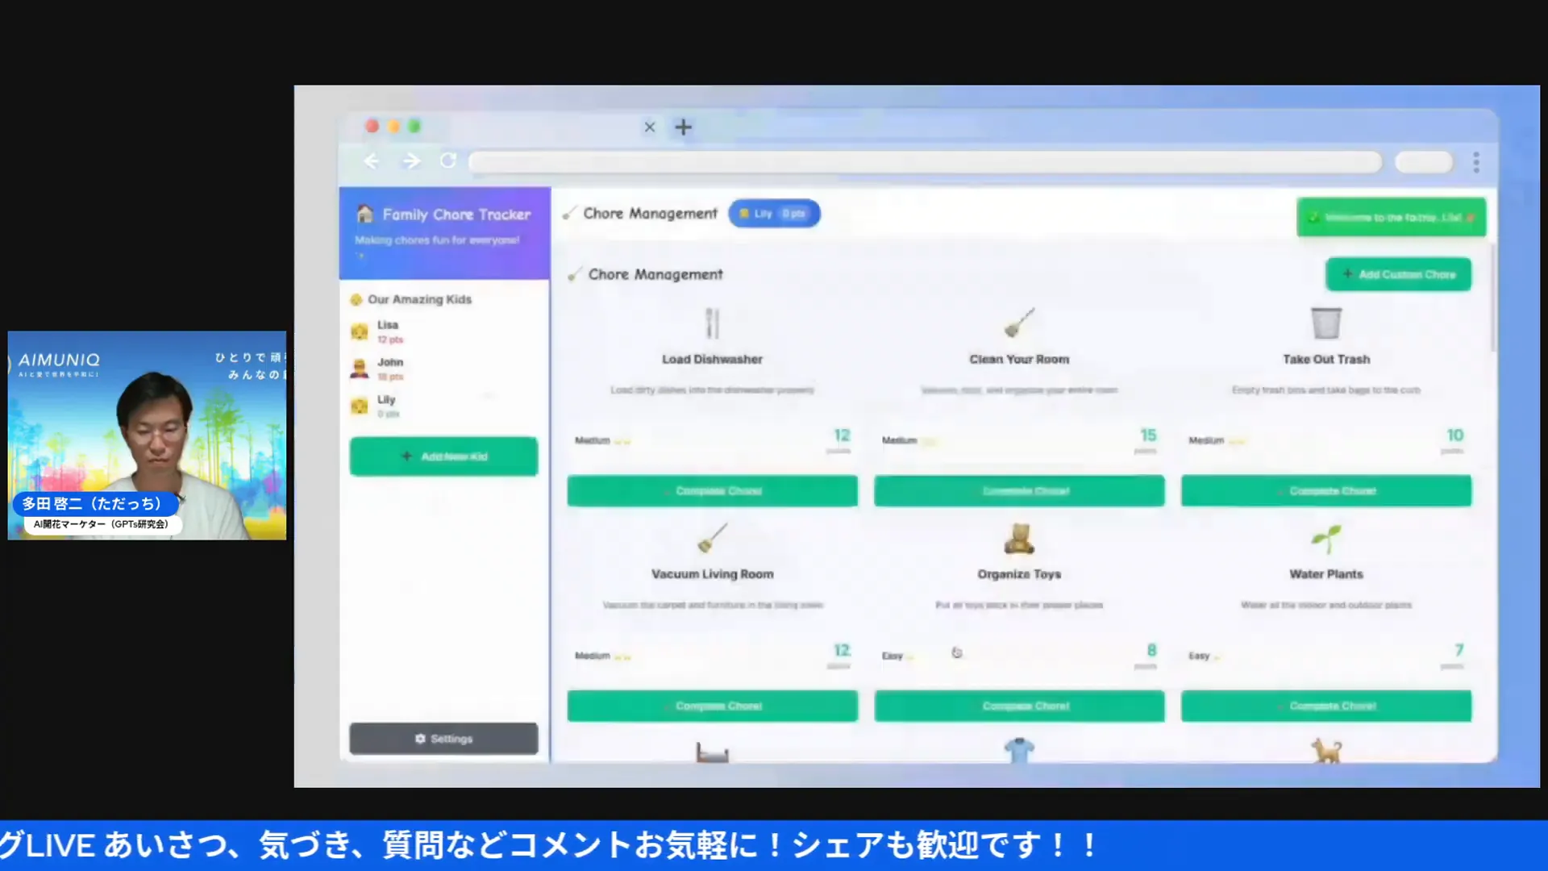Click the Add Custom Chore button
Viewport: 1548px width, 871px height.
pyautogui.click(x=1398, y=275)
